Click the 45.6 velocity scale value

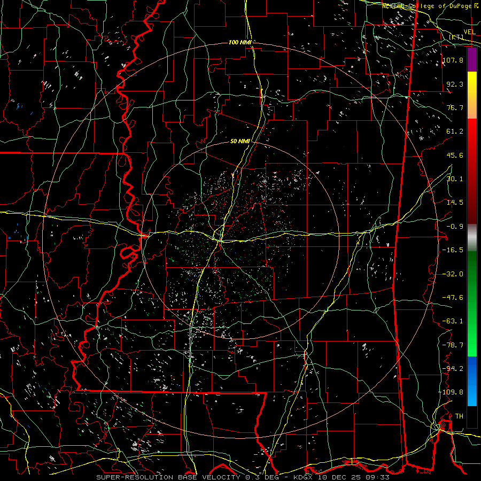(x=455, y=155)
